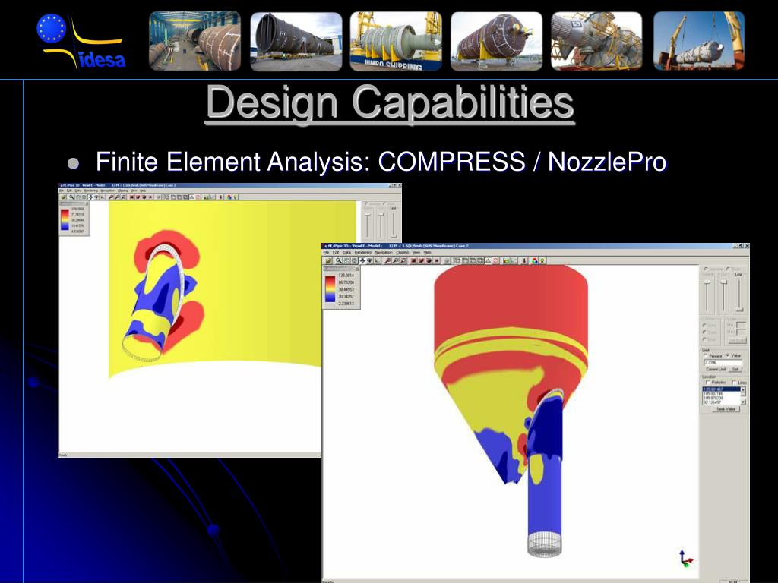Click small square render icon after sphere, front window

437,260
